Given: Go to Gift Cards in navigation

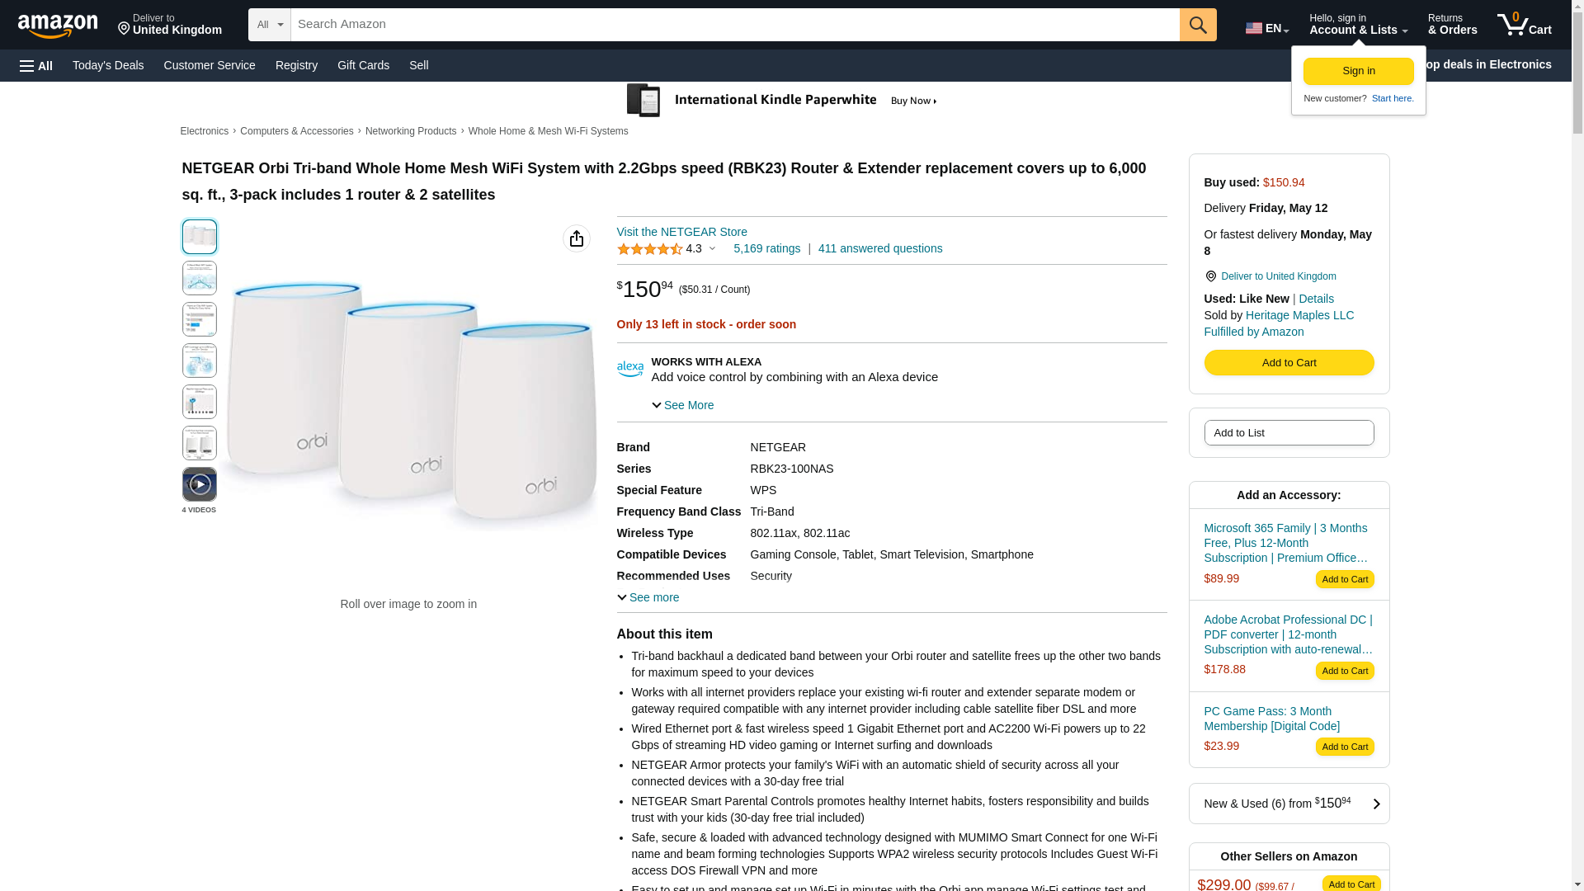Looking at the screenshot, I should [363, 65].
